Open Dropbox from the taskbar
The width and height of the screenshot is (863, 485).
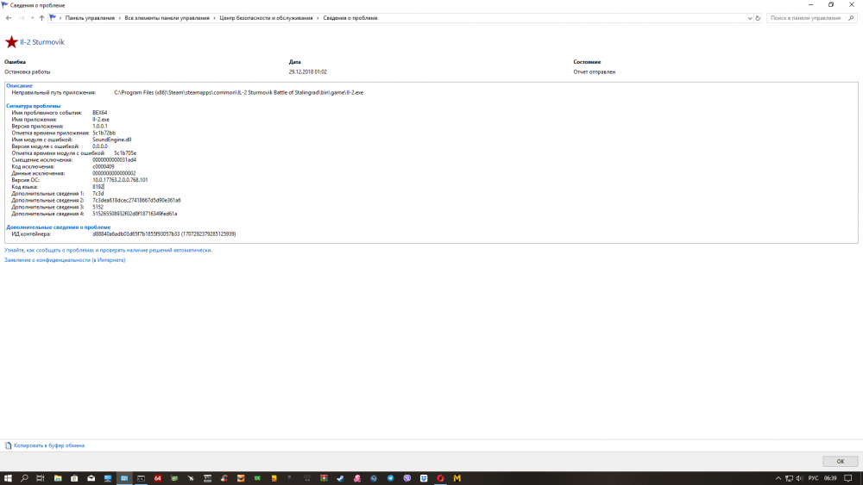coord(424,478)
